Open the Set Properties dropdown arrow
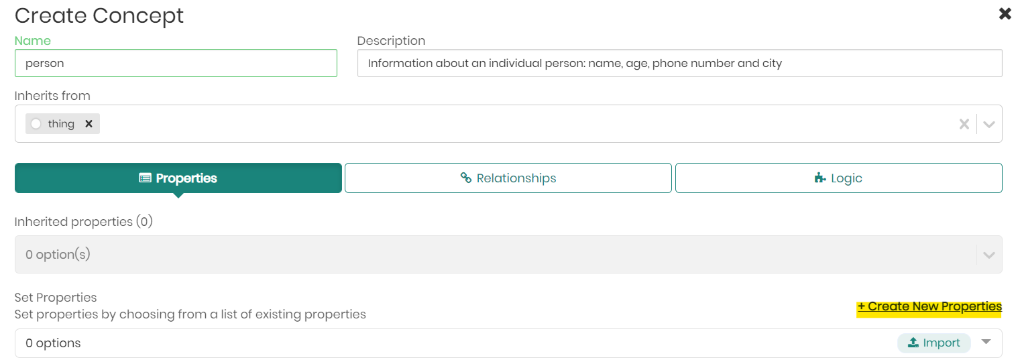 point(986,342)
